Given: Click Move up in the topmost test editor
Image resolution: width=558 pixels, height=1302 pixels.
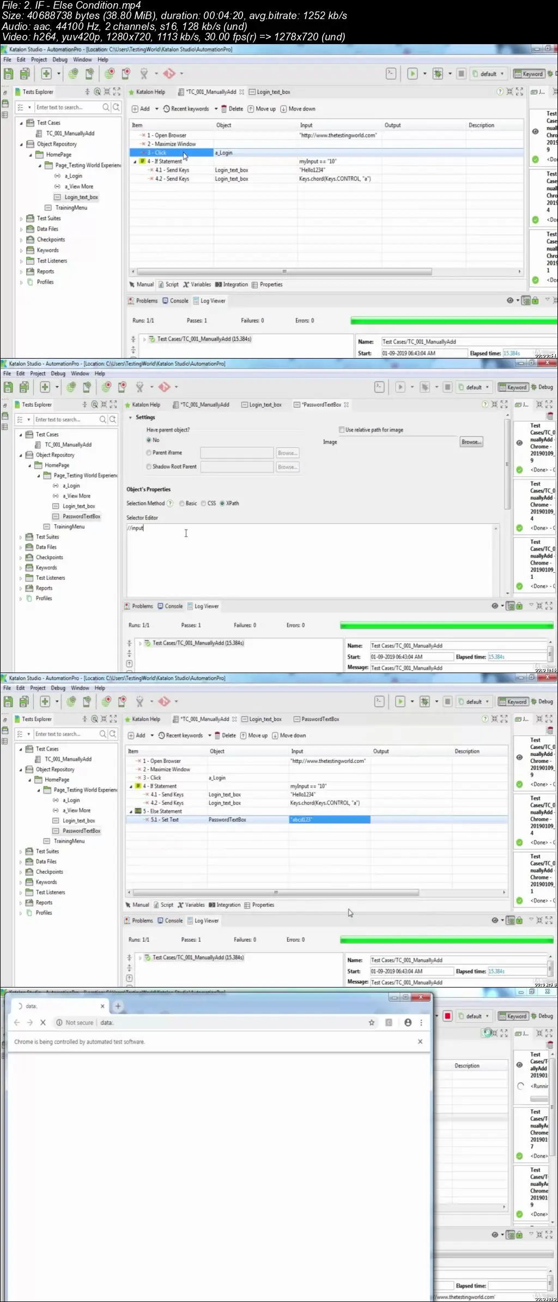Looking at the screenshot, I should [x=262, y=109].
